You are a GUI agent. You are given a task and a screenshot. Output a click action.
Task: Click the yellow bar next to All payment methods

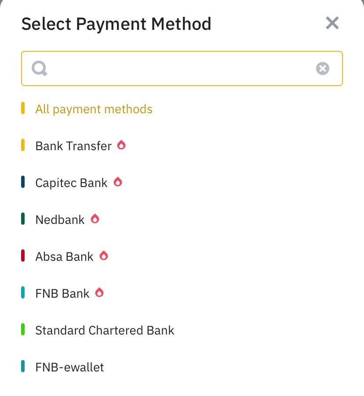click(x=23, y=108)
